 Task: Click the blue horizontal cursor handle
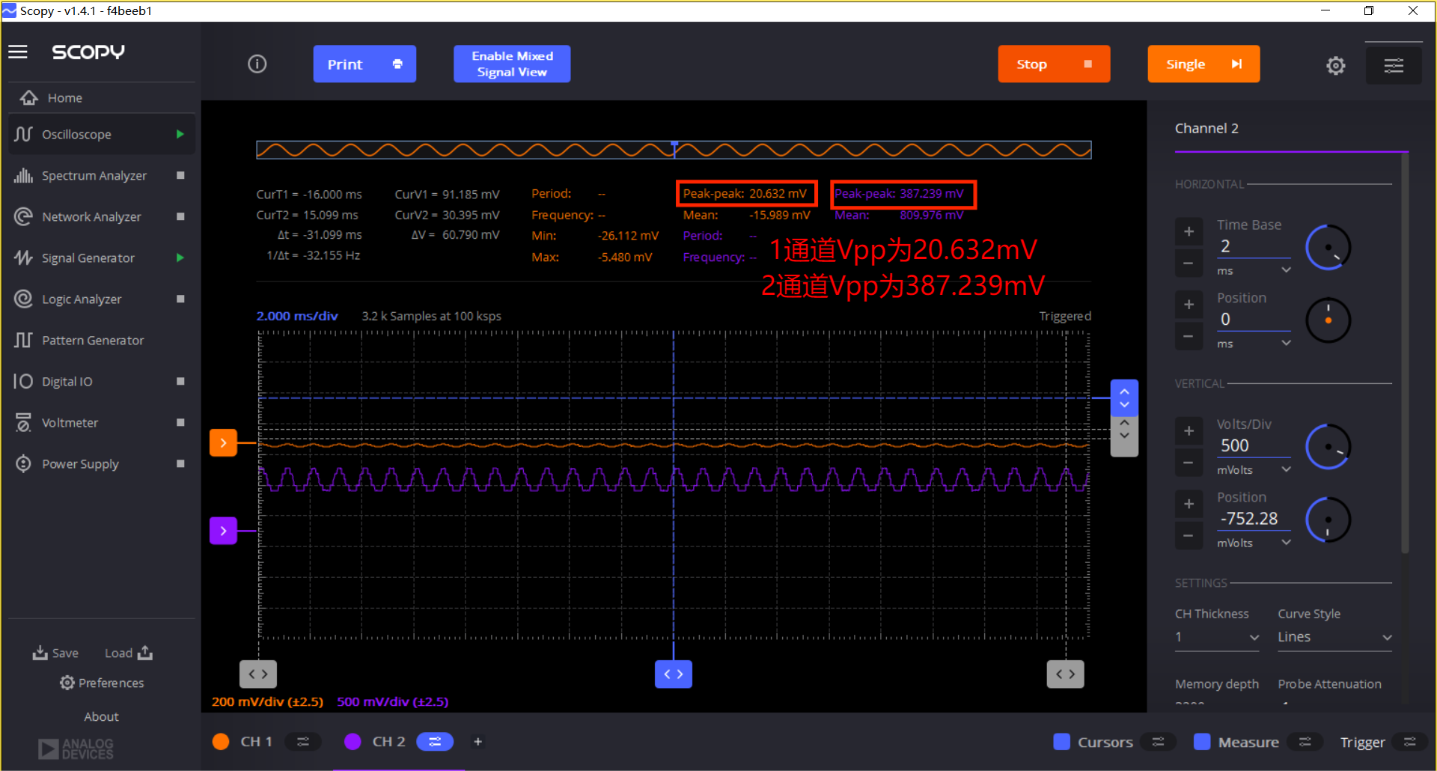[1124, 397]
